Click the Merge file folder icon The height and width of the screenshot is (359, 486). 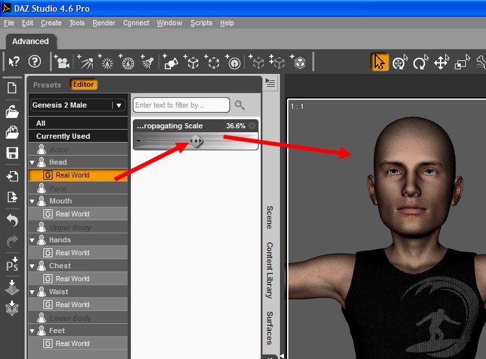pyautogui.click(x=12, y=132)
